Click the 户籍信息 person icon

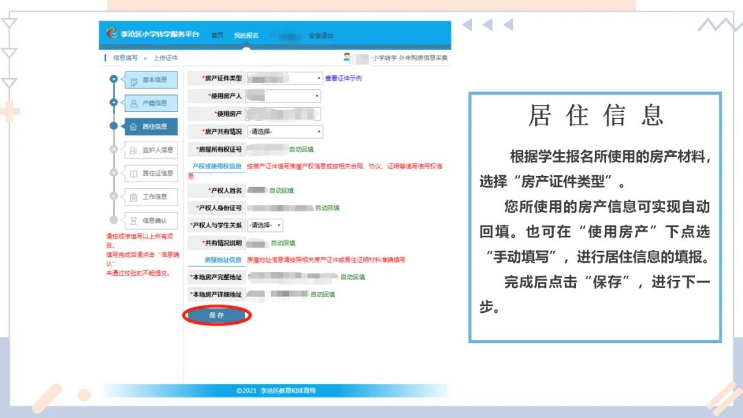pos(133,104)
